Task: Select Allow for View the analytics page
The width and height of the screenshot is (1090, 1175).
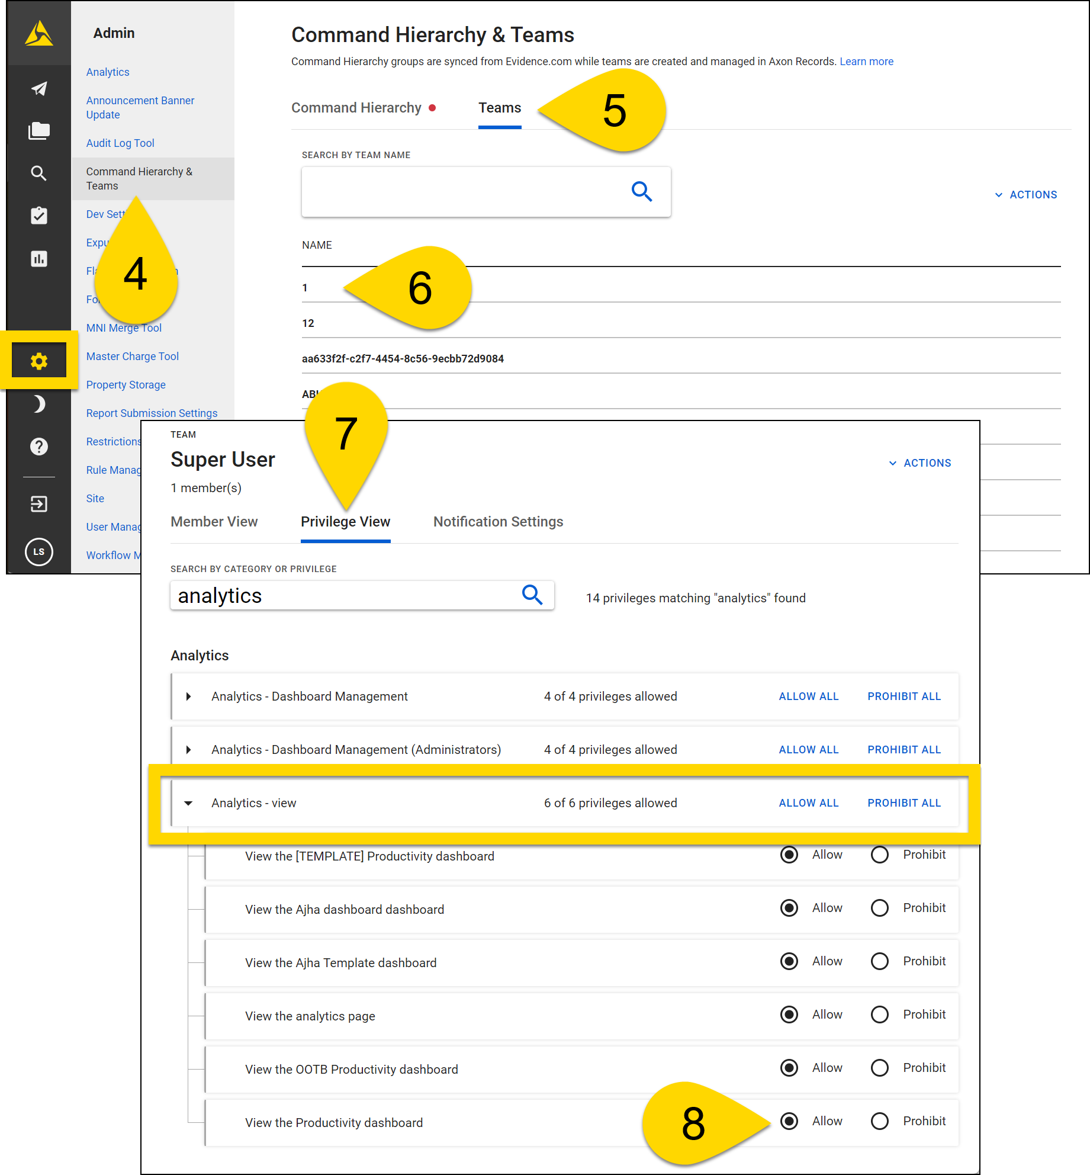Action: 789,1015
